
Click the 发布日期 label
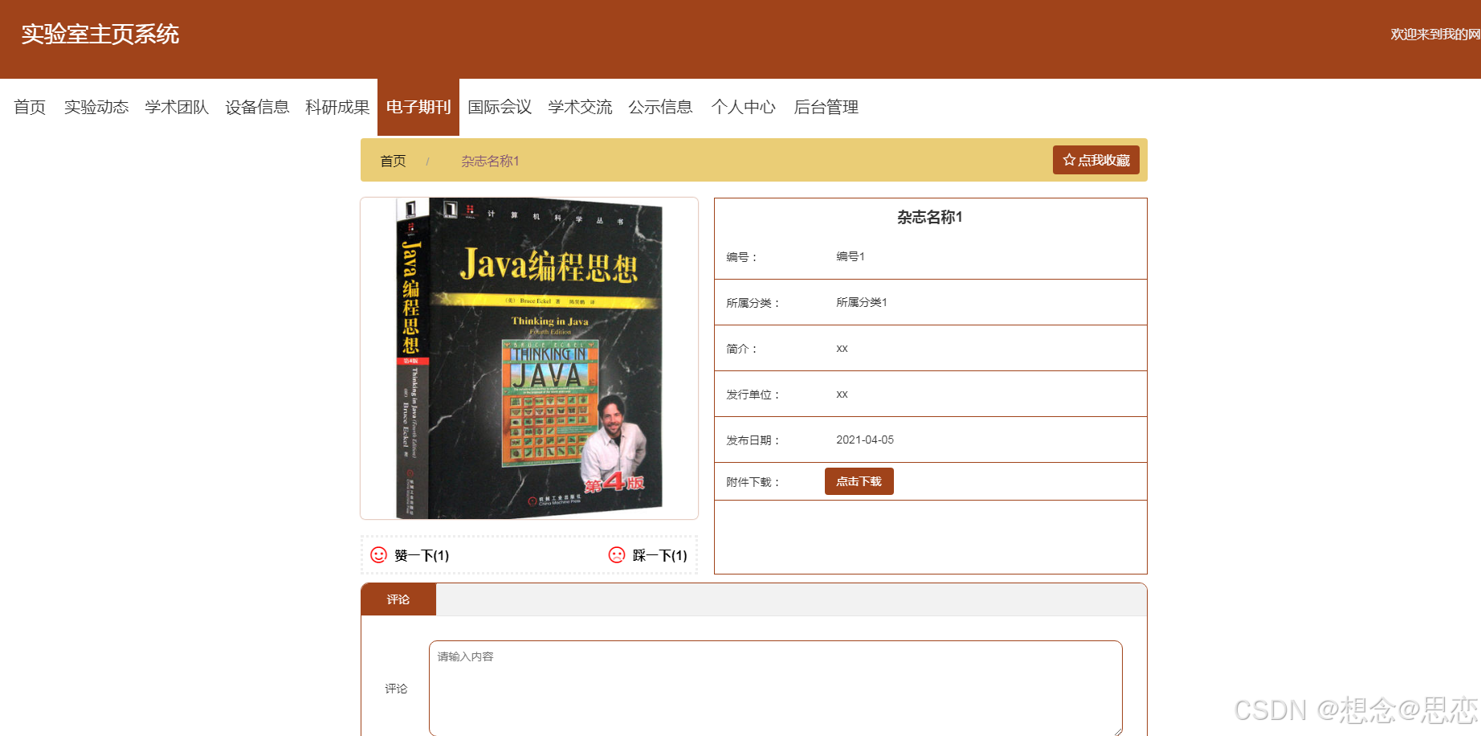tap(753, 440)
